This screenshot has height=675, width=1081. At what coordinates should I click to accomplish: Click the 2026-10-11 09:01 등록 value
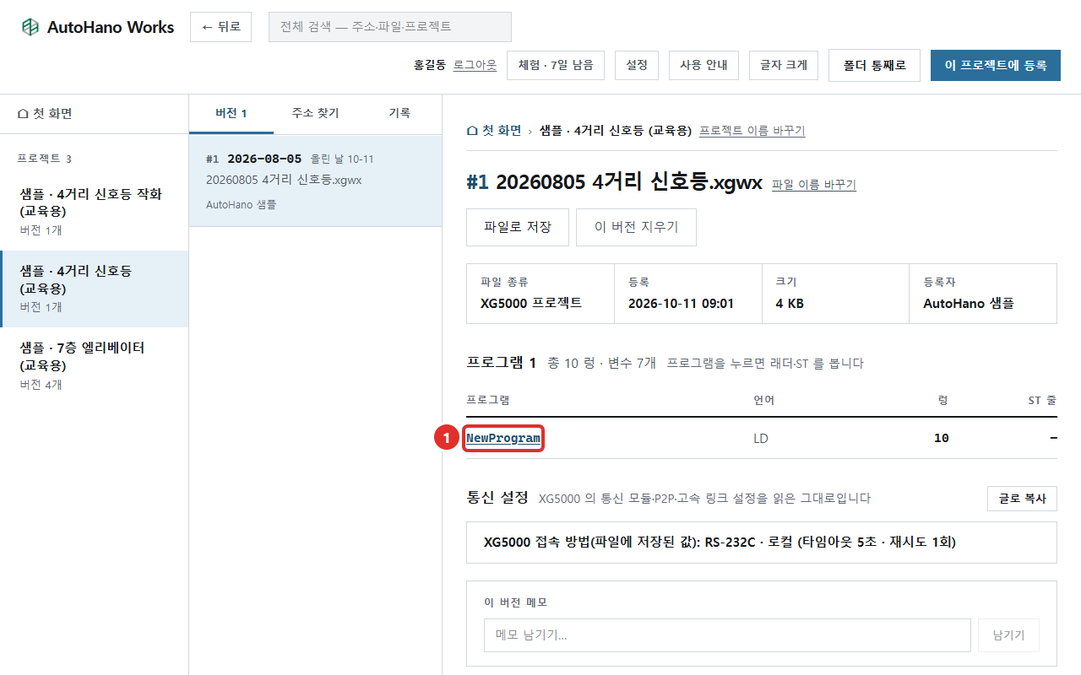click(x=681, y=303)
